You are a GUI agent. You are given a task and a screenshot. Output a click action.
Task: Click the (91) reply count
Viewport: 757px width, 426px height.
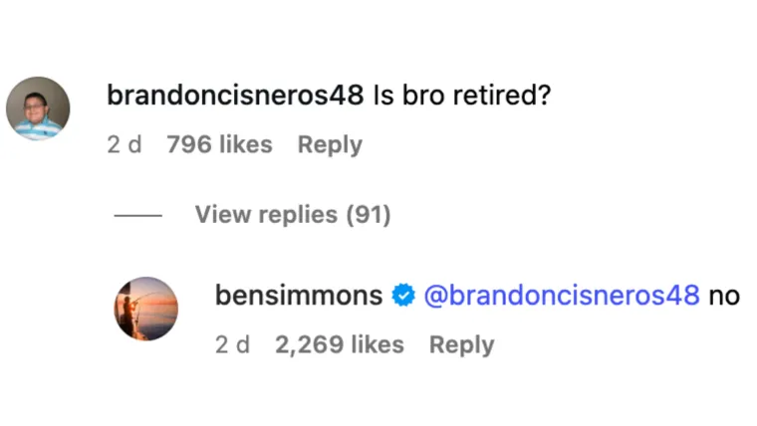tap(368, 214)
